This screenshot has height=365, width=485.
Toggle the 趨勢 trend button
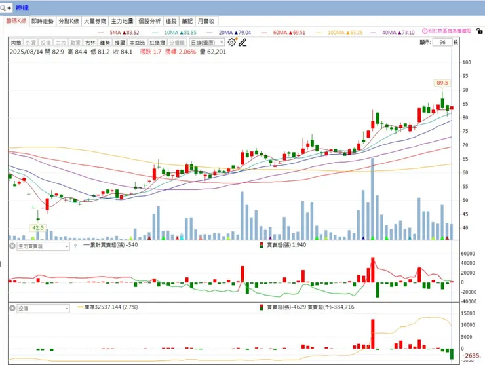point(105,43)
